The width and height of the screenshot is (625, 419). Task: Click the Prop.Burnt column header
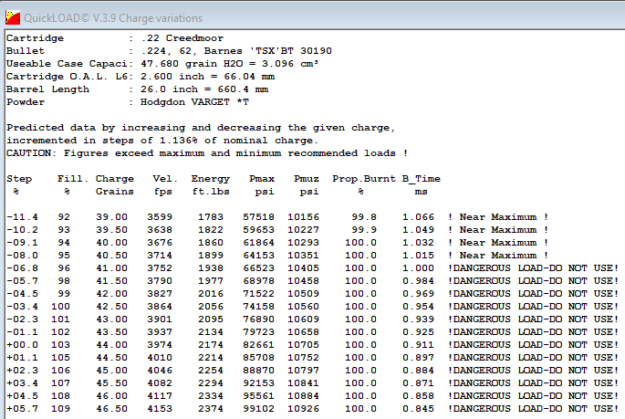pyautogui.click(x=364, y=179)
